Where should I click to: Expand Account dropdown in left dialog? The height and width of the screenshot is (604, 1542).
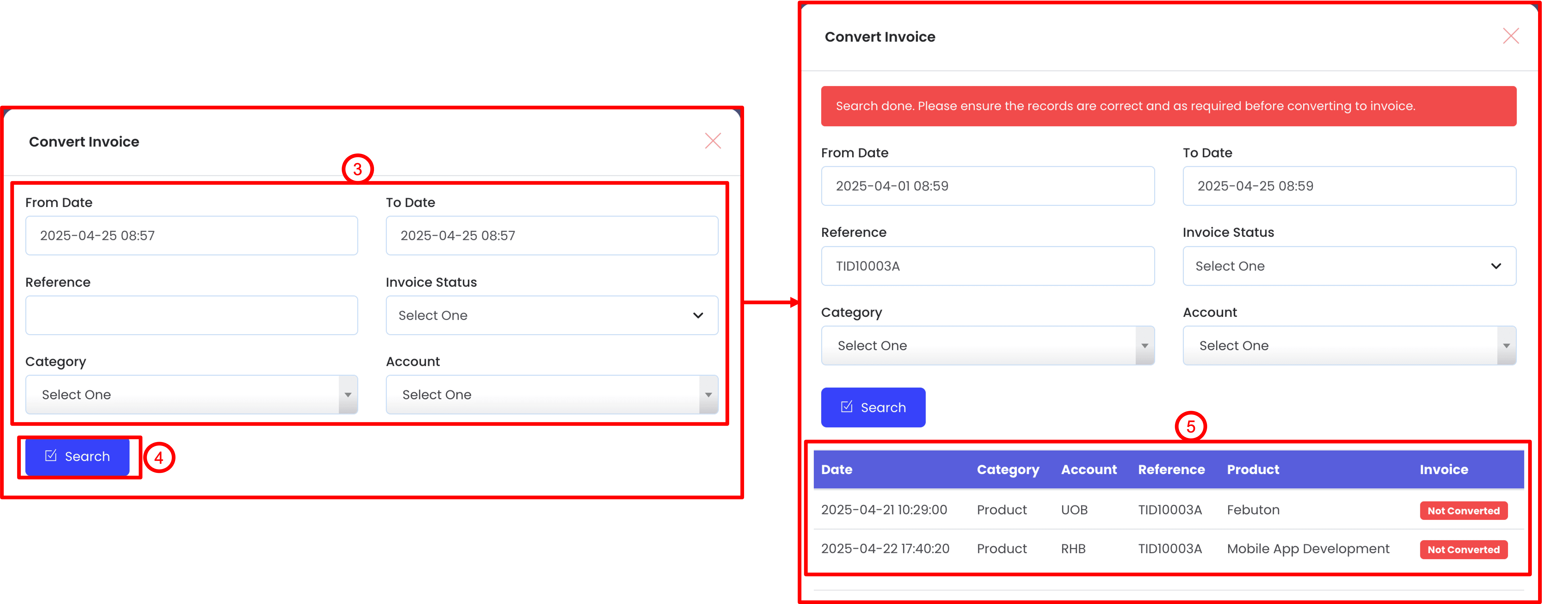tap(551, 395)
